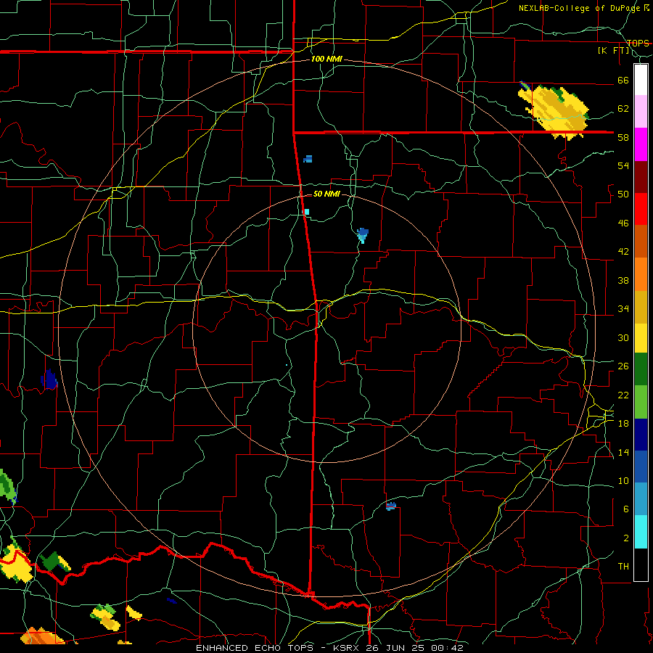Image resolution: width=653 pixels, height=653 pixels.
Task: Click the cyan swatch in the legend
Action: point(641,531)
